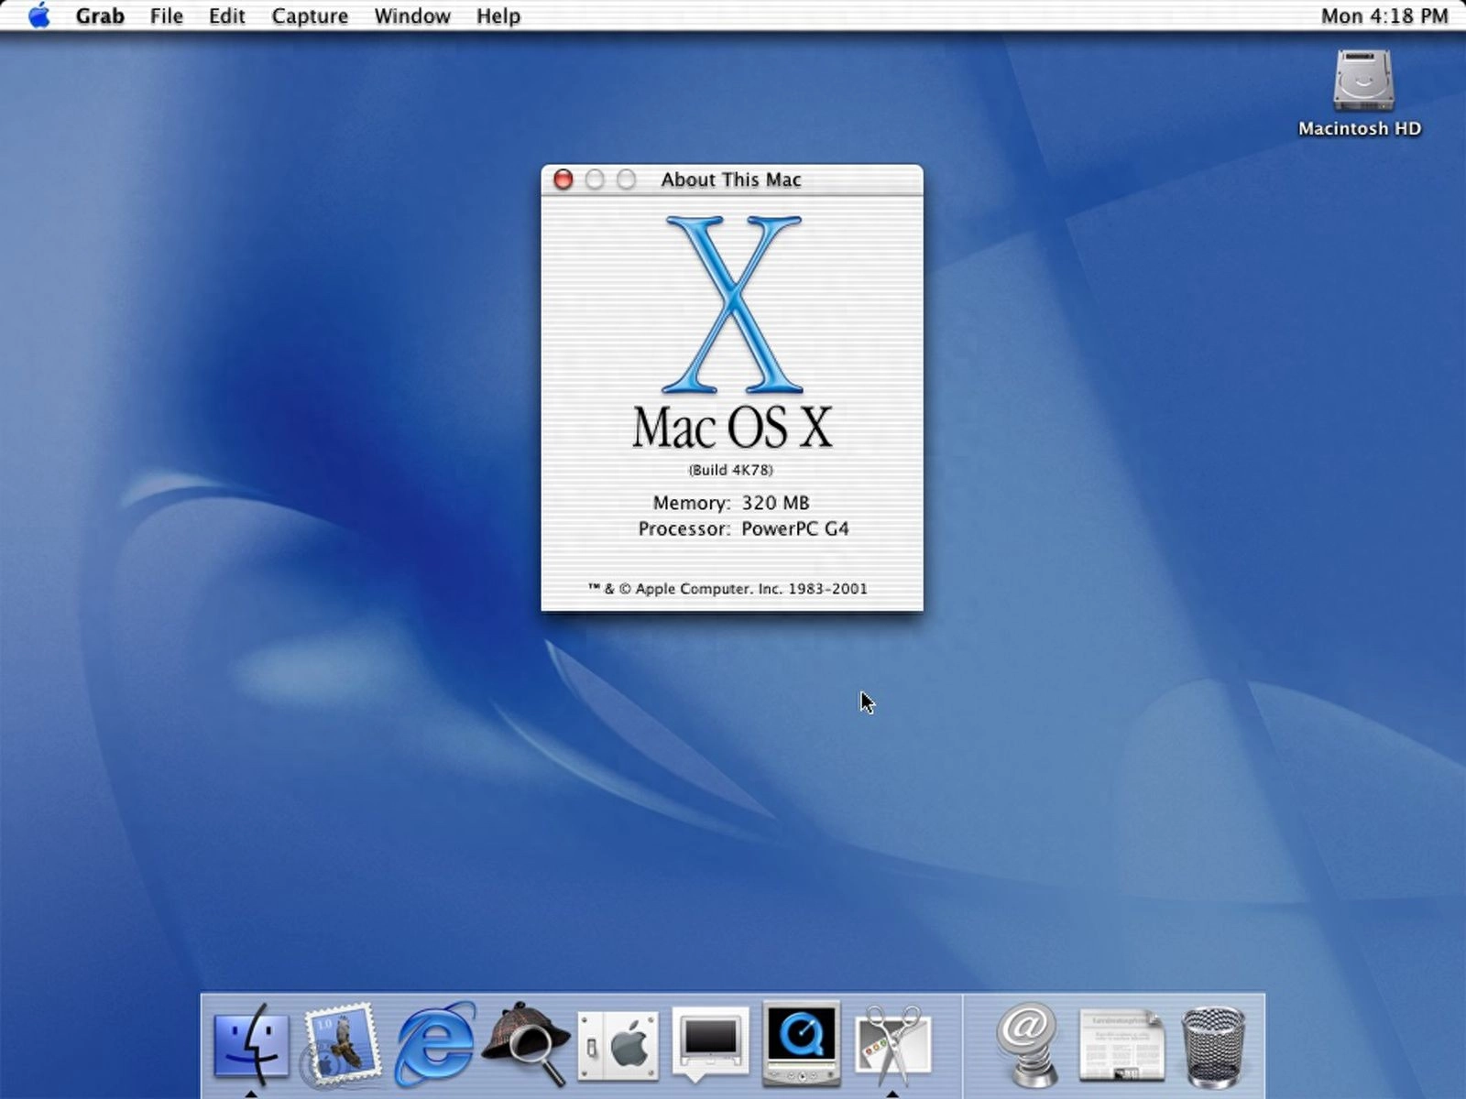
Task: Start Sherlock search from the Dock
Action: tap(525, 1044)
